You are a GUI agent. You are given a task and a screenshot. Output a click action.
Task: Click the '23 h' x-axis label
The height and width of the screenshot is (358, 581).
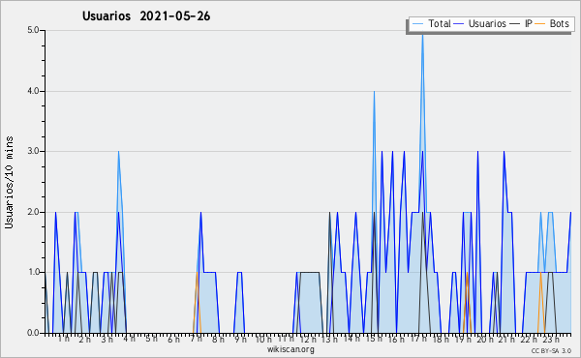(551, 339)
